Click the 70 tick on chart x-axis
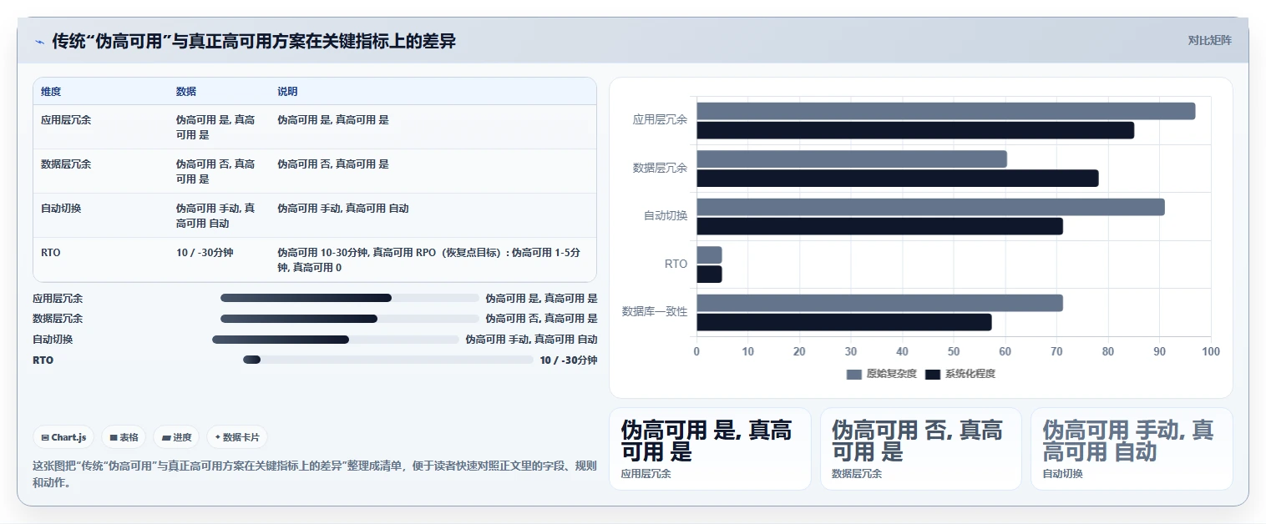The image size is (1266, 524). 1056,351
